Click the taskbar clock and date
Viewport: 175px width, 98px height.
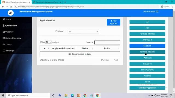click(164, 96)
